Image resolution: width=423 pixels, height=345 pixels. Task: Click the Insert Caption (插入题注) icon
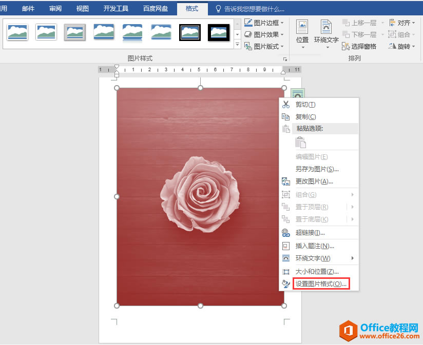[286, 246]
